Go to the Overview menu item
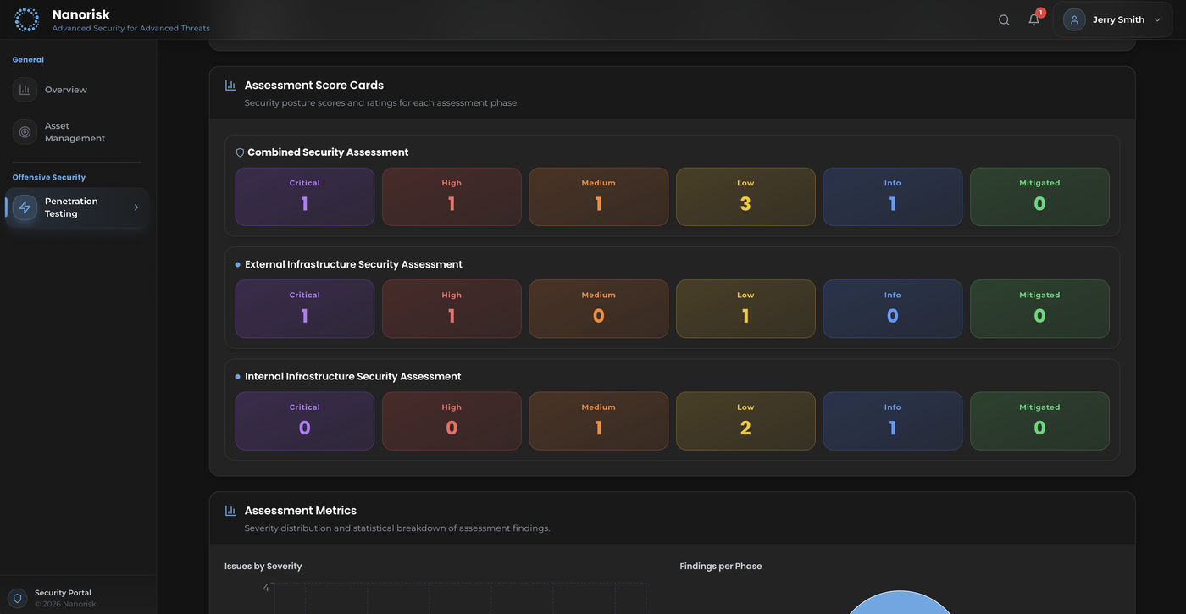Viewport: 1186px width, 614px height. point(66,90)
